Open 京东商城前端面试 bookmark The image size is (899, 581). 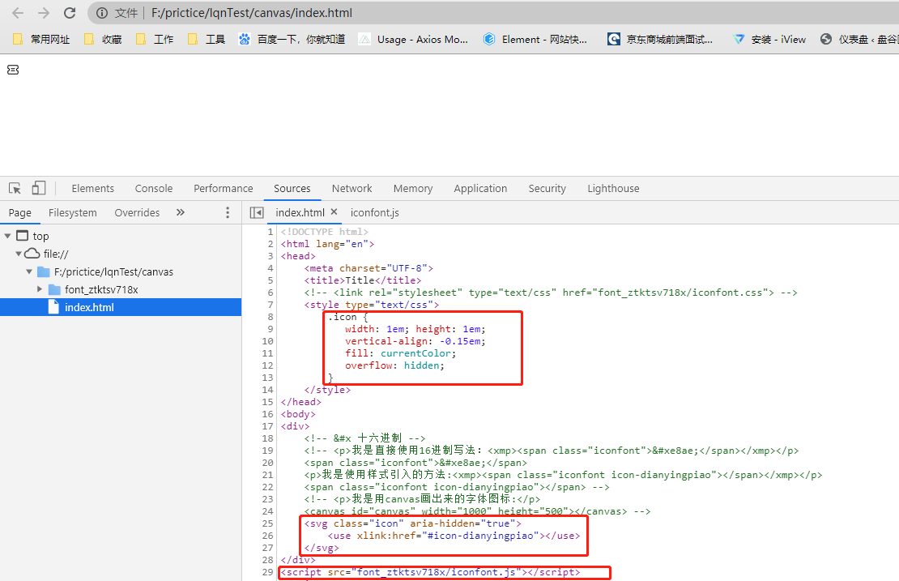click(661, 39)
